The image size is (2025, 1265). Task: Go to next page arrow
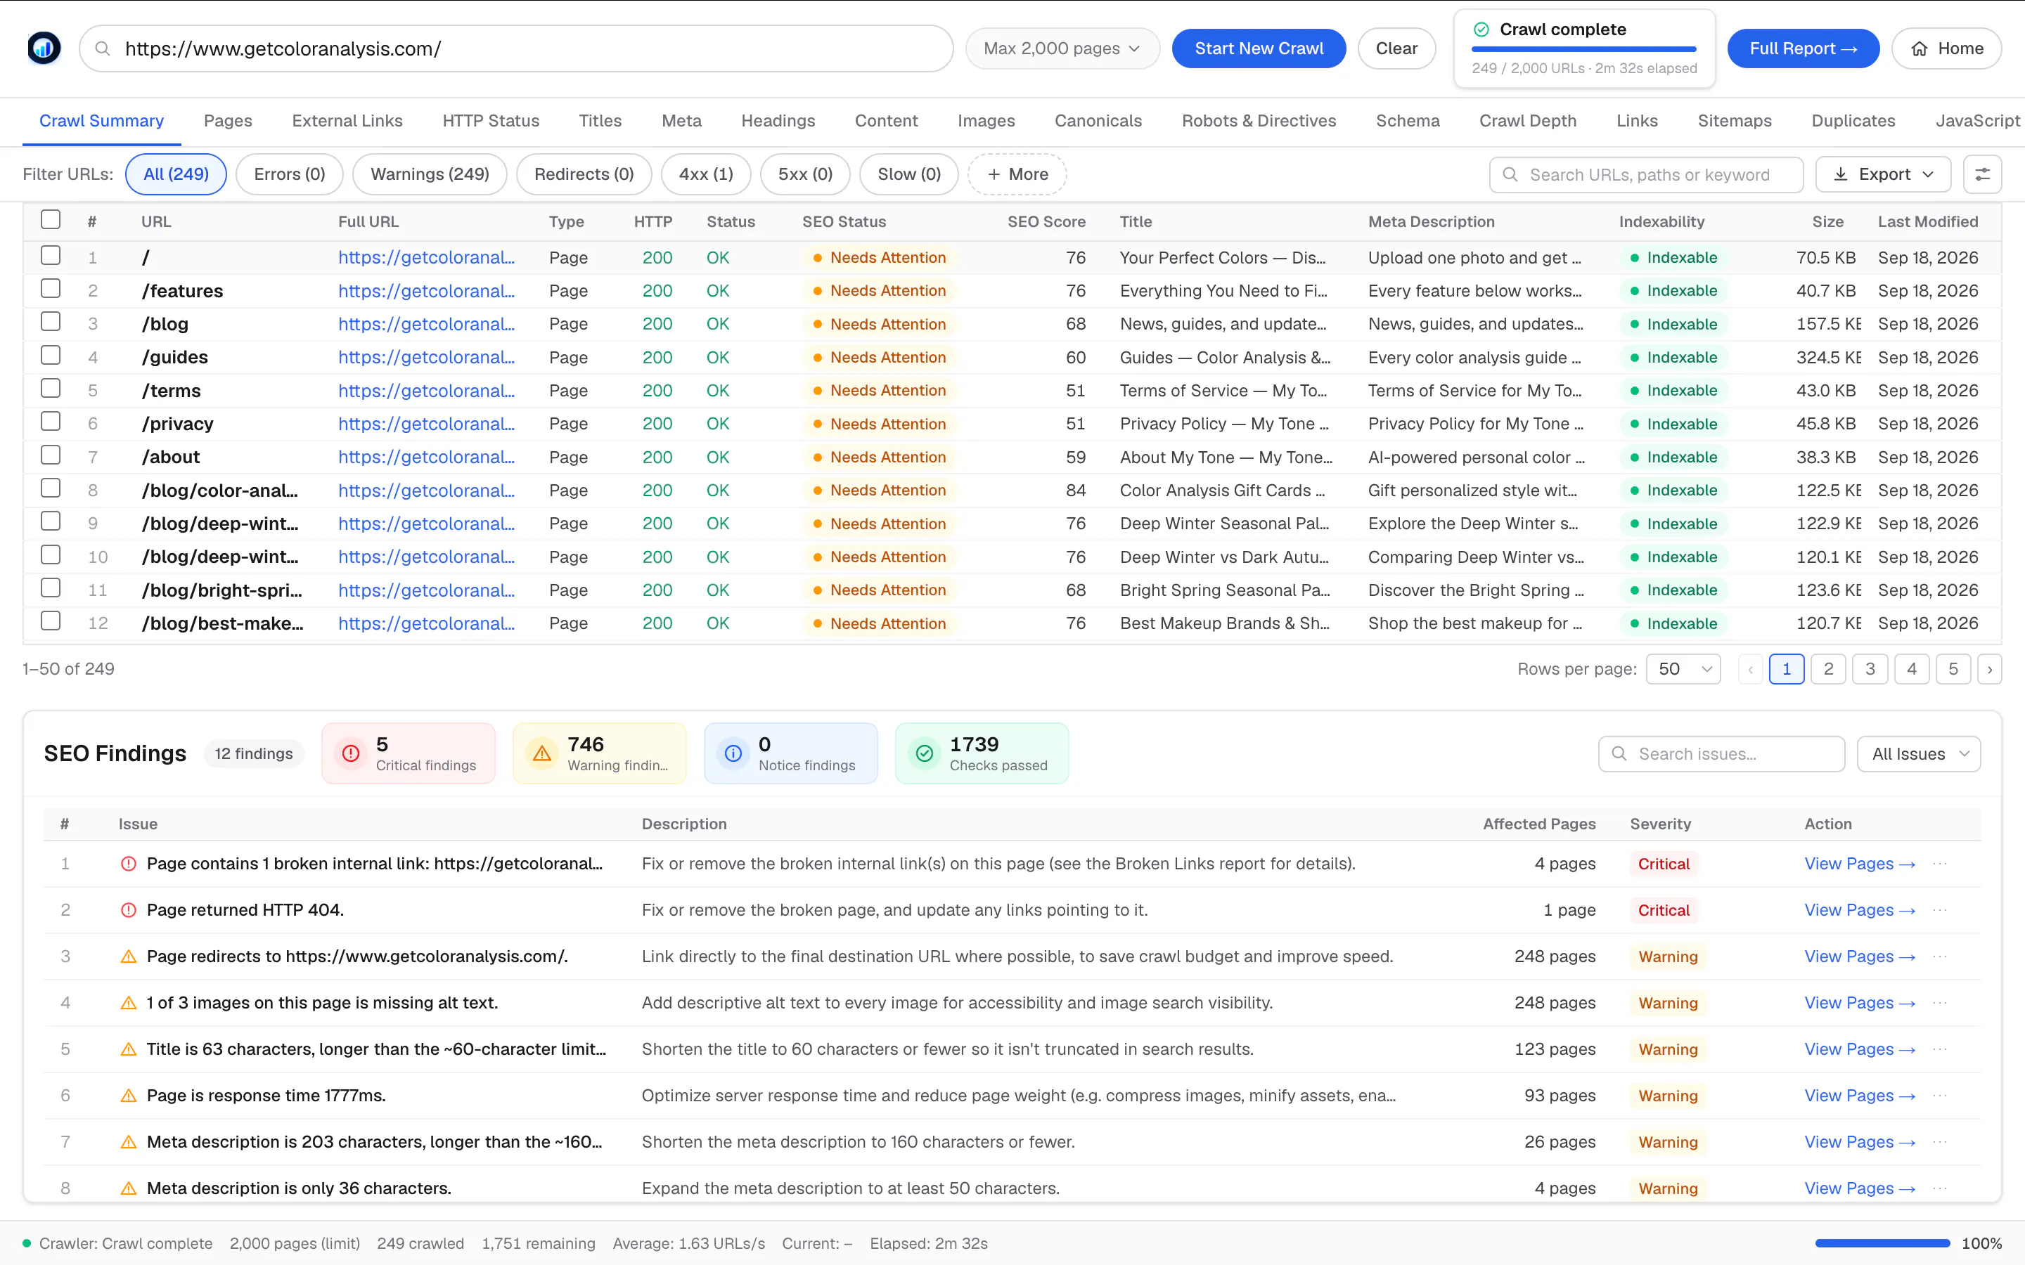coord(1990,669)
